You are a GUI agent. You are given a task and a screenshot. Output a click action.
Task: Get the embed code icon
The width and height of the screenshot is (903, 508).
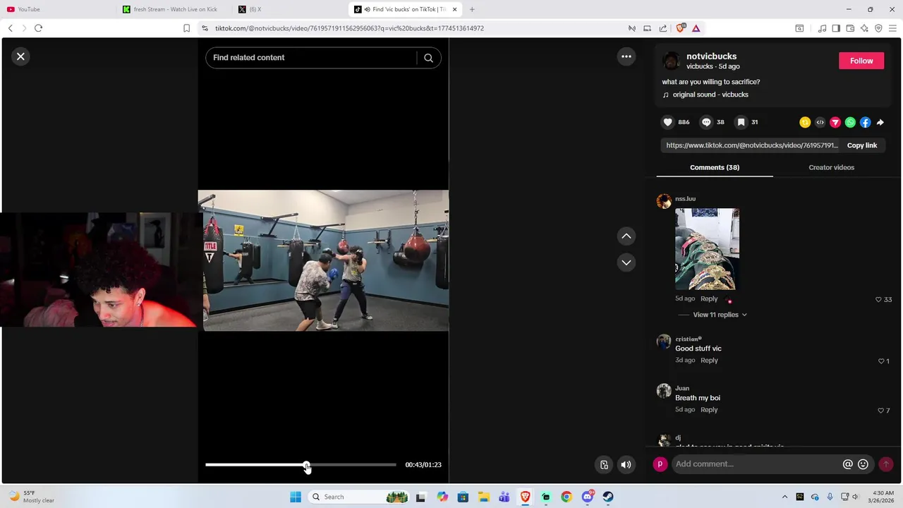pyautogui.click(x=820, y=122)
